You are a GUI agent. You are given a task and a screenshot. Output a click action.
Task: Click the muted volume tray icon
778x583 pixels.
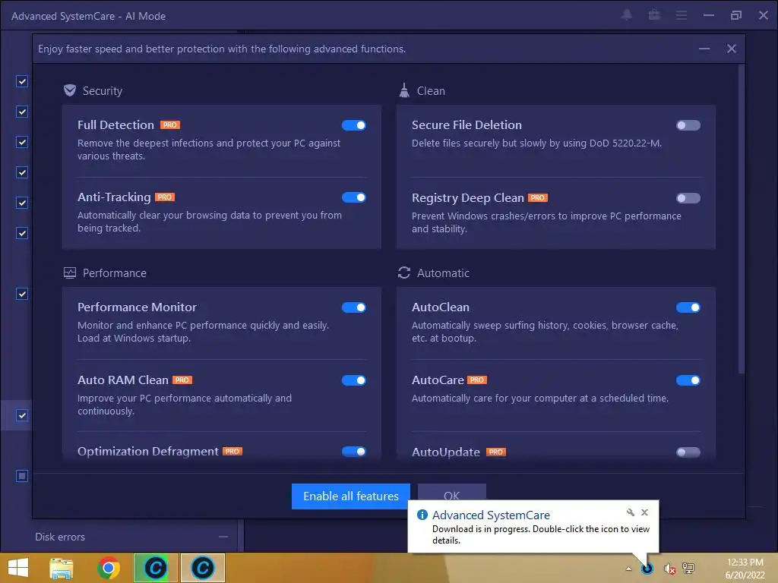[669, 569]
